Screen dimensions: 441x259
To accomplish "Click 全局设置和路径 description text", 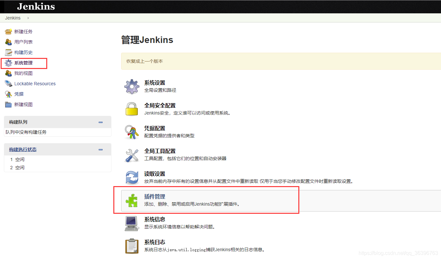I will (160, 90).
